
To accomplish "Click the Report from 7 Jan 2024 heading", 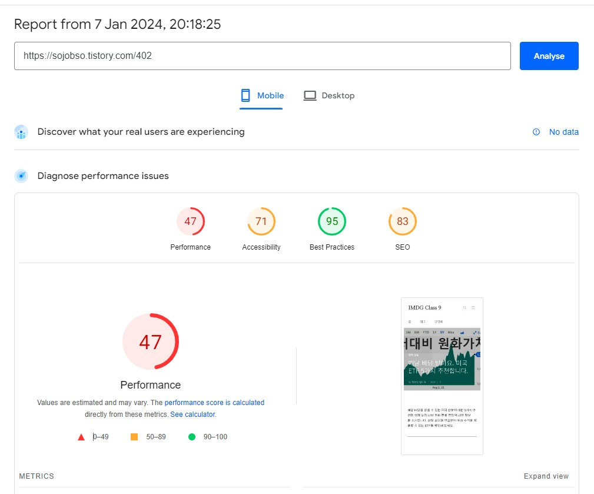I will [x=117, y=24].
